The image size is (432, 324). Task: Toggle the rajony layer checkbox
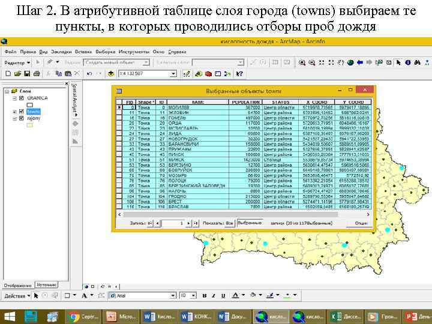point(22,119)
